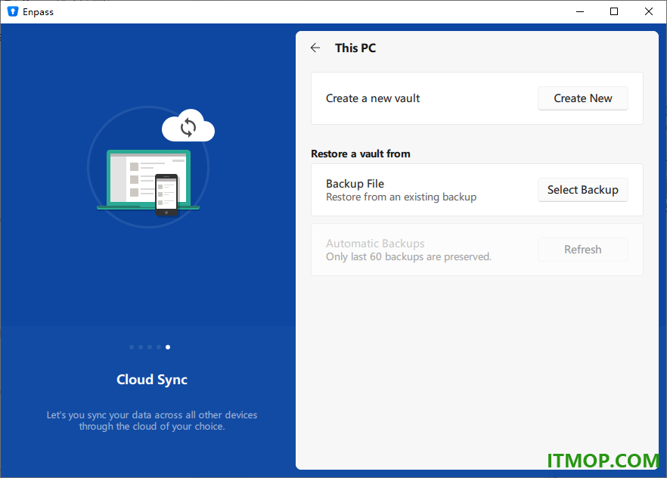
Task: Click the "Restore a vault from" heading
Action: [x=360, y=154]
